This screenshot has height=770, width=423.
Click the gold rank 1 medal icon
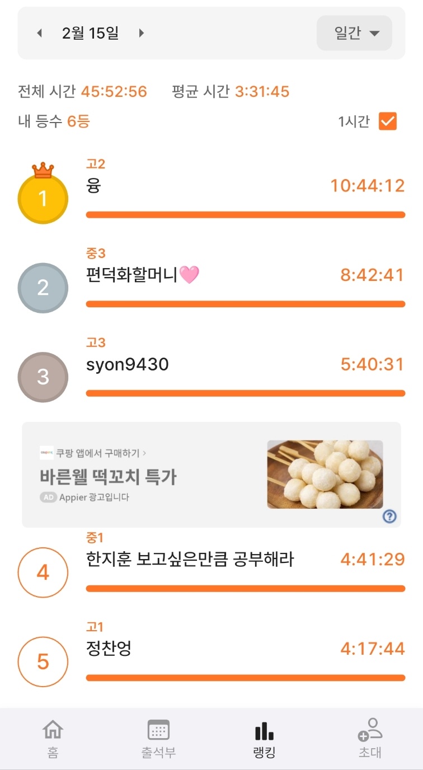(43, 199)
